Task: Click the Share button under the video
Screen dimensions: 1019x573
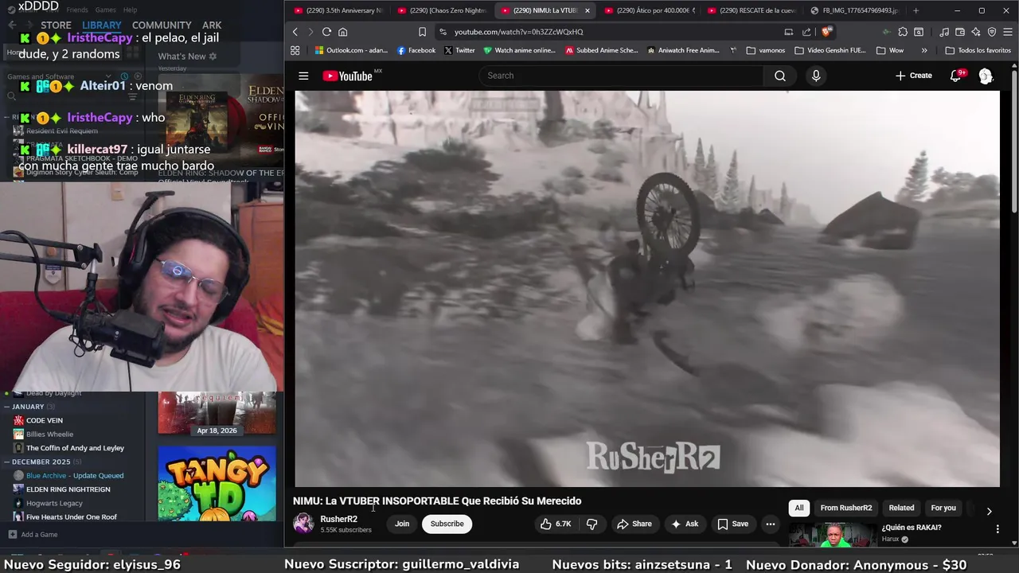Action: click(x=634, y=524)
